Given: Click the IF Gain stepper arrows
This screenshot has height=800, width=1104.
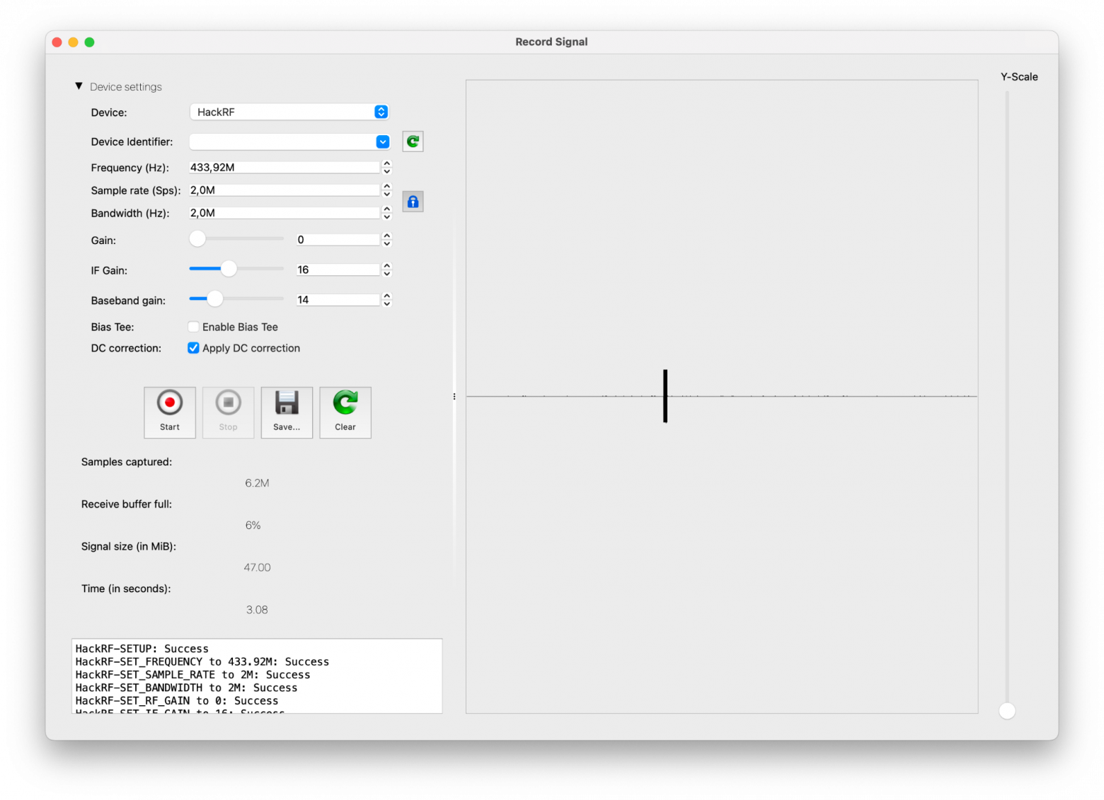Looking at the screenshot, I should [386, 269].
